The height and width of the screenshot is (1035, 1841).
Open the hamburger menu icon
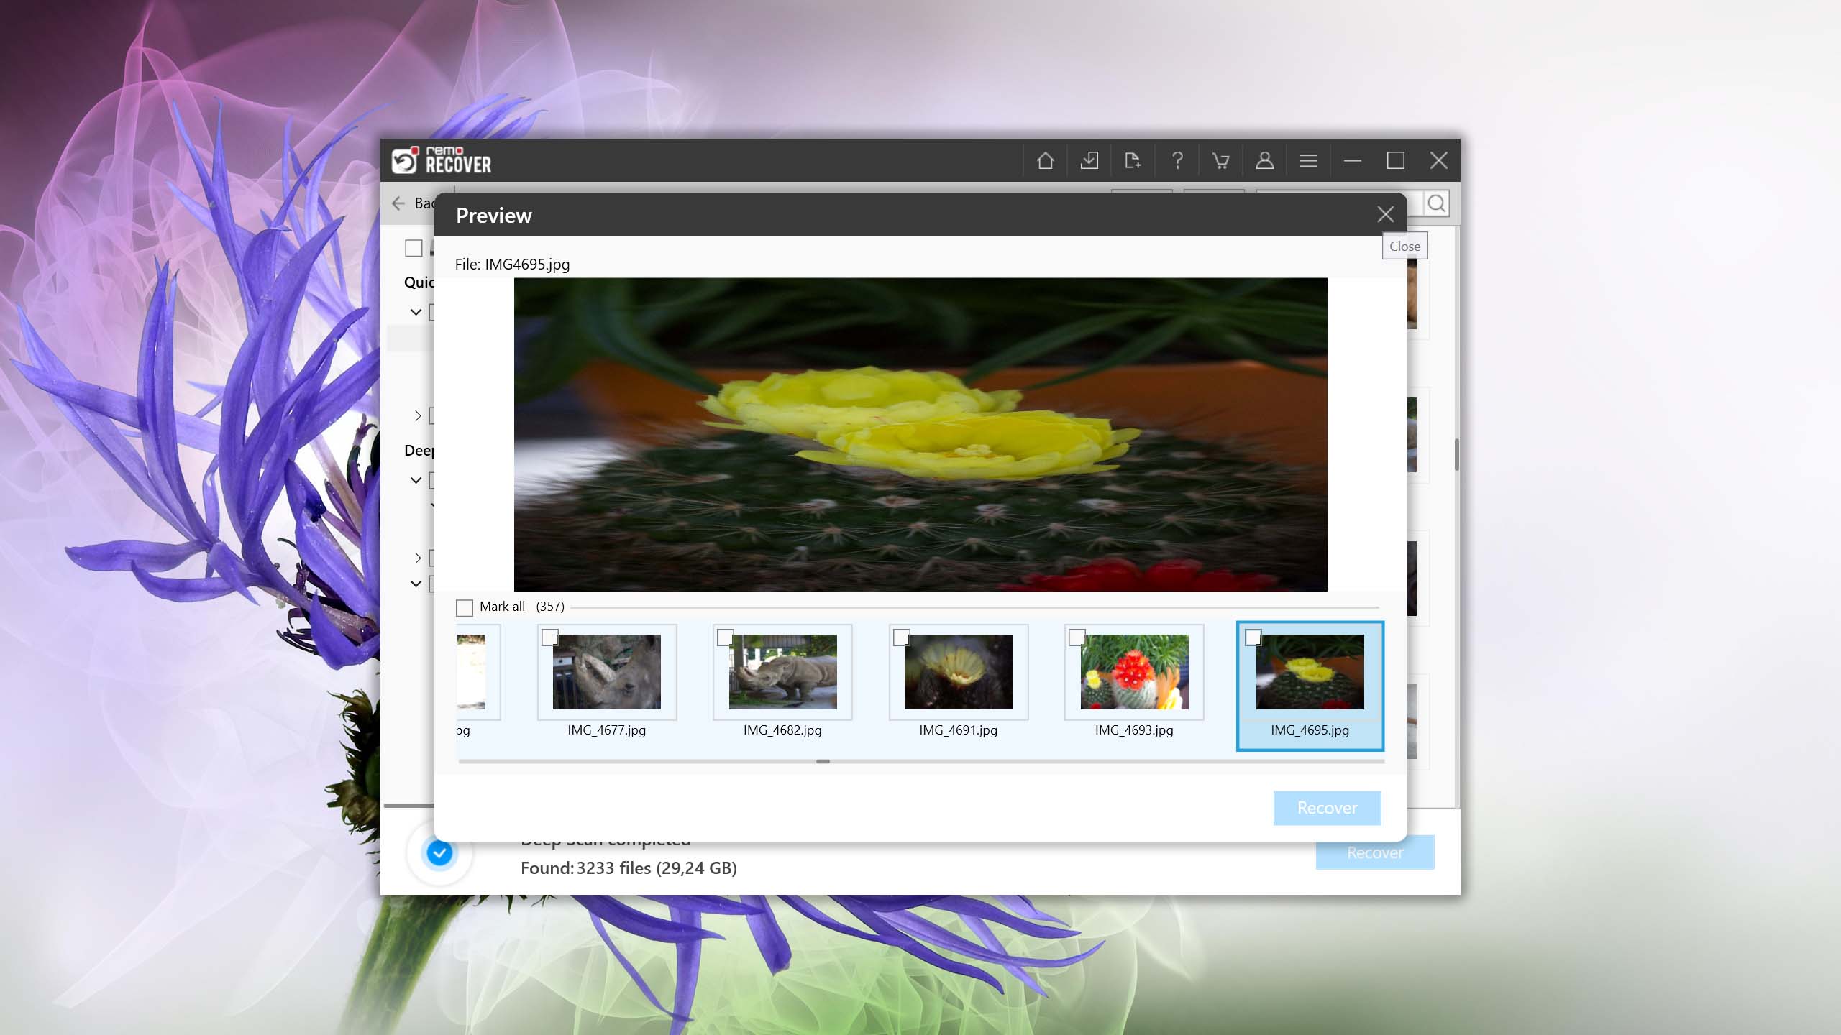pos(1309,160)
